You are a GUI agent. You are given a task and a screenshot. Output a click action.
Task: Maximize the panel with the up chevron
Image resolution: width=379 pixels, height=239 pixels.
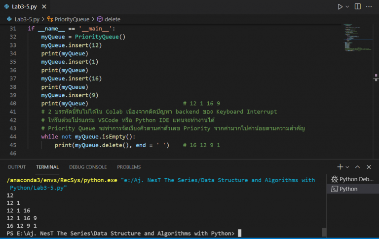click(x=357, y=167)
